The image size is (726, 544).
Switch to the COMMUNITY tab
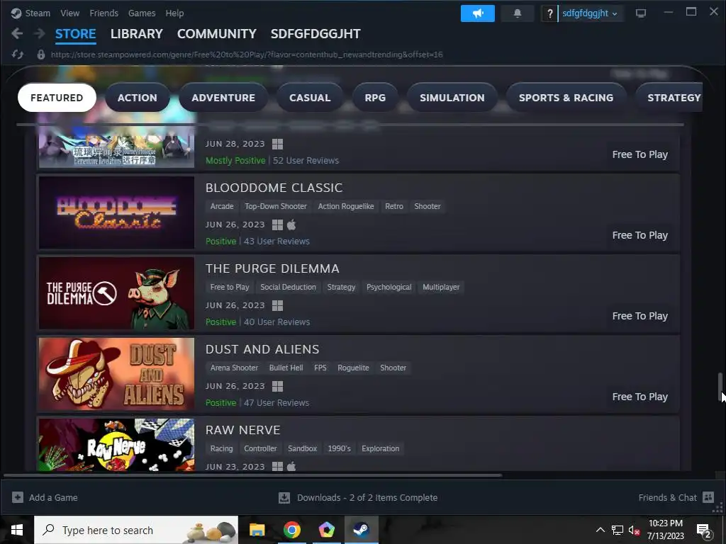(217, 34)
